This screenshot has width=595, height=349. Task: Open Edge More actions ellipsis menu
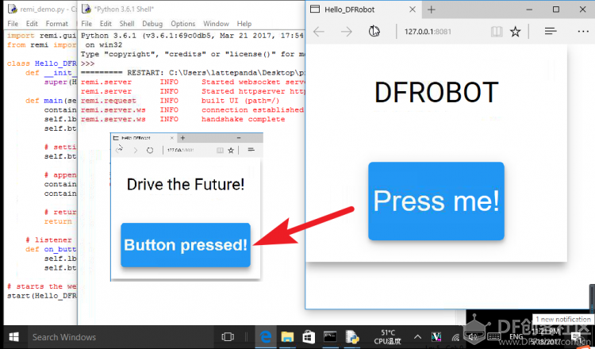point(583,31)
